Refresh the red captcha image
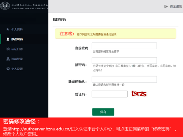The height and width of the screenshot is (137, 183). click(x=139, y=94)
